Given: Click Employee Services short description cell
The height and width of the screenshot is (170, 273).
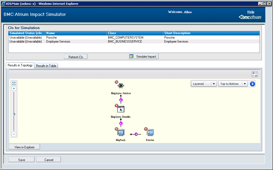Looking at the screenshot, I should pos(176,42).
